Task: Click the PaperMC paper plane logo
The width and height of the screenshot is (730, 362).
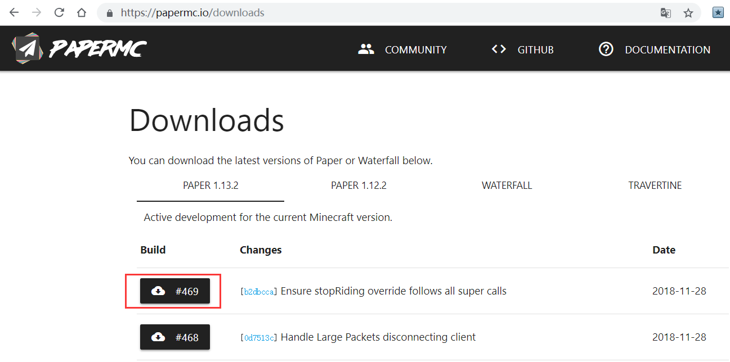Action: click(28, 48)
